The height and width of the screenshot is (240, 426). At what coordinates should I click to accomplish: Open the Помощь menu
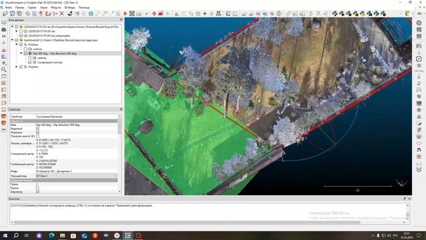84,7
